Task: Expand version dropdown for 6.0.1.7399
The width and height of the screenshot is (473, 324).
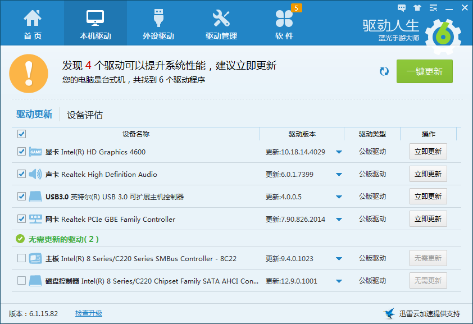Action: click(x=339, y=174)
